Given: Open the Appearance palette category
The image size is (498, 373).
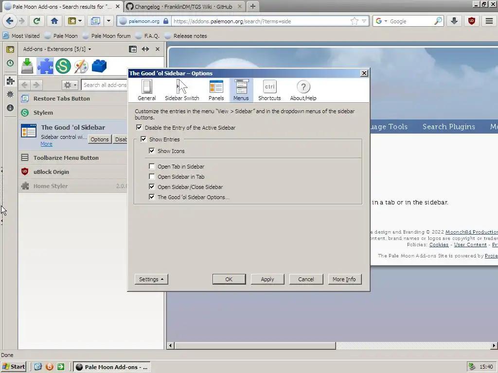Looking at the screenshot, I should coord(81,66).
